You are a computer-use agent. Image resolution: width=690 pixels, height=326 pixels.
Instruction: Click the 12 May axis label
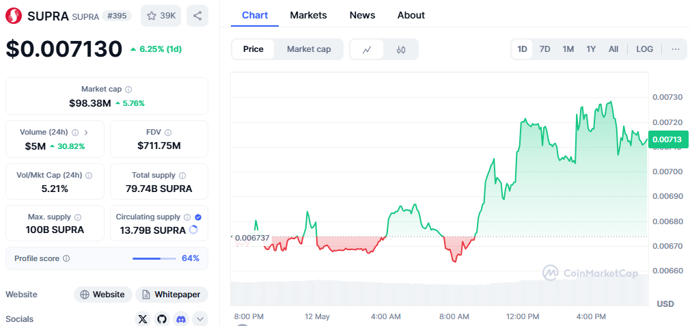[317, 316]
